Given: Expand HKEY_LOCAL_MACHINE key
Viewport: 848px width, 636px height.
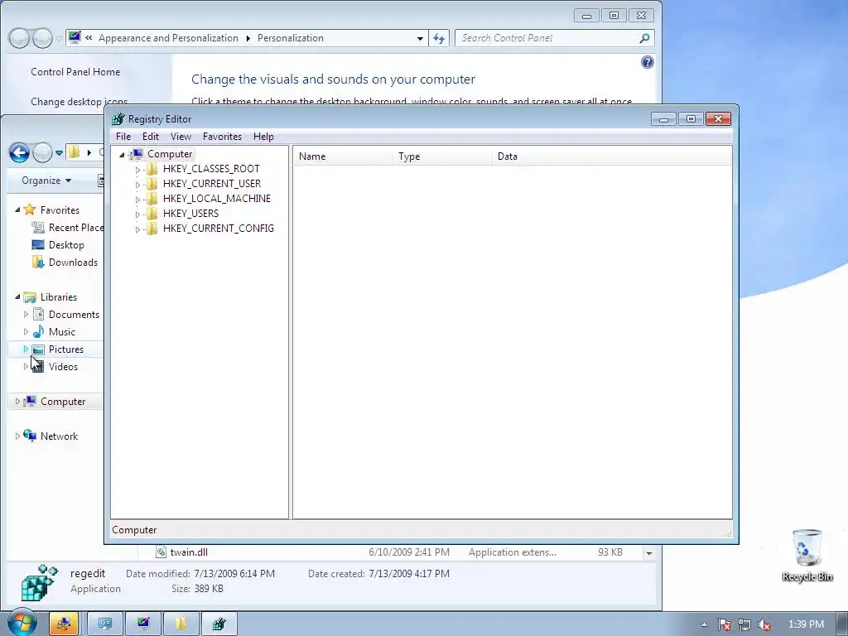Looking at the screenshot, I should 137,200.
